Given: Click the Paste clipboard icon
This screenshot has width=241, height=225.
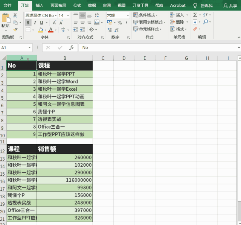Looking at the screenshot, I should click(6, 18).
